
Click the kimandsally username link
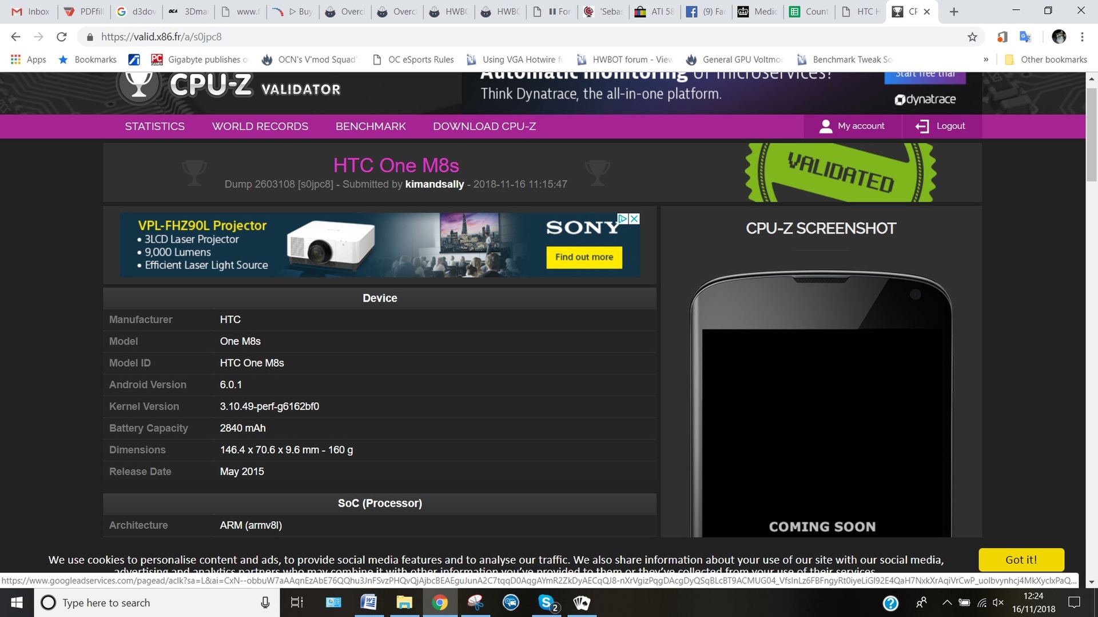coord(435,184)
